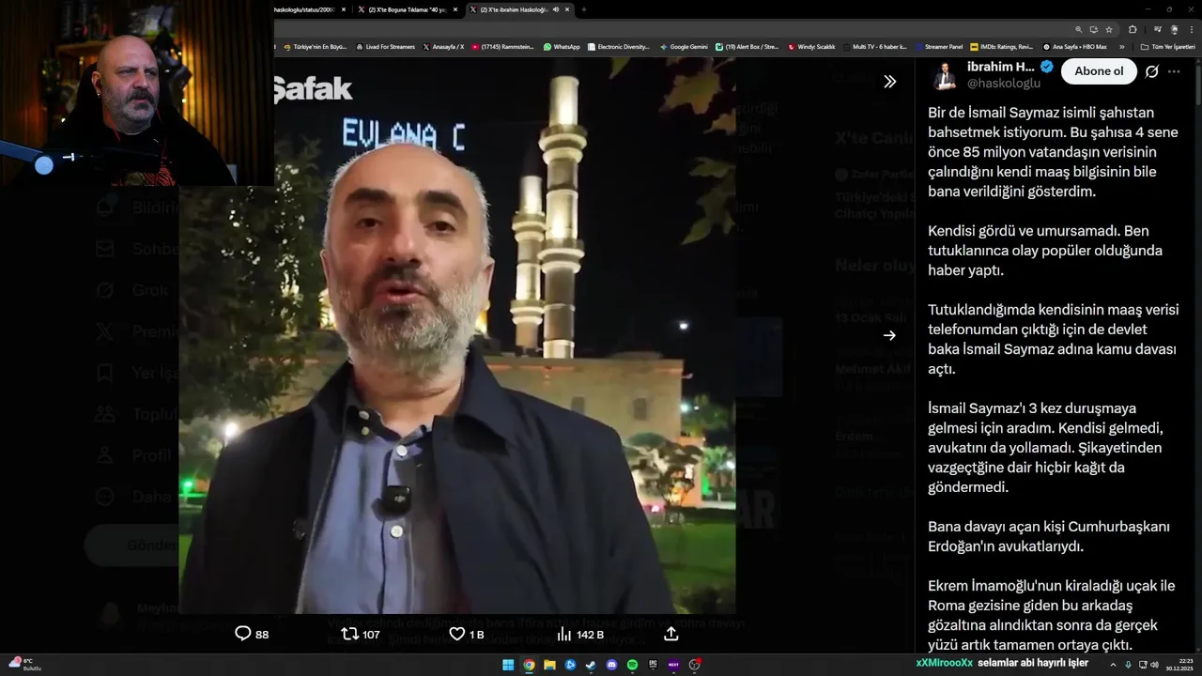Click 'Bana davayı açan kişi Cumhurbaşkanı' text
Image resolution: width=1202 pixels, height=676 pixels.
point(1049,536)
